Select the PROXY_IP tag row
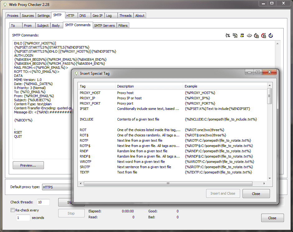Viewport: 293px width, 232px height. click(173, 98)
